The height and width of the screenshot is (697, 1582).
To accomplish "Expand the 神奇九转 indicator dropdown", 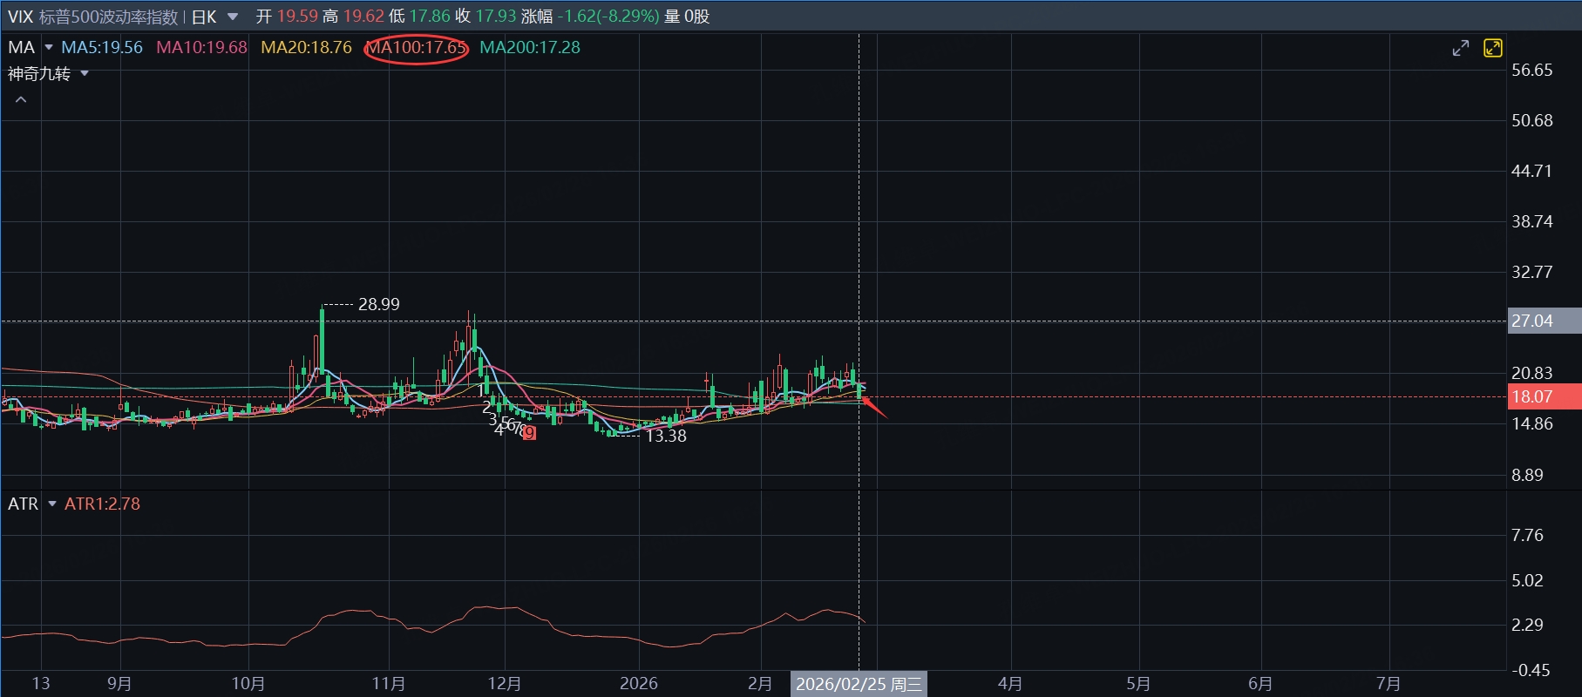I will (85, 74).
